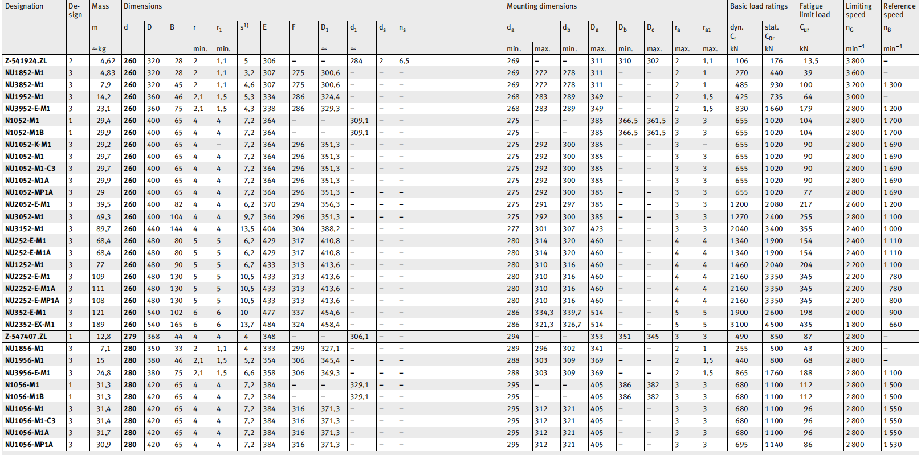Click mass value 4,62
This screenshot has width=921, height=455.
pyautogui.click(x=108, y=61)
